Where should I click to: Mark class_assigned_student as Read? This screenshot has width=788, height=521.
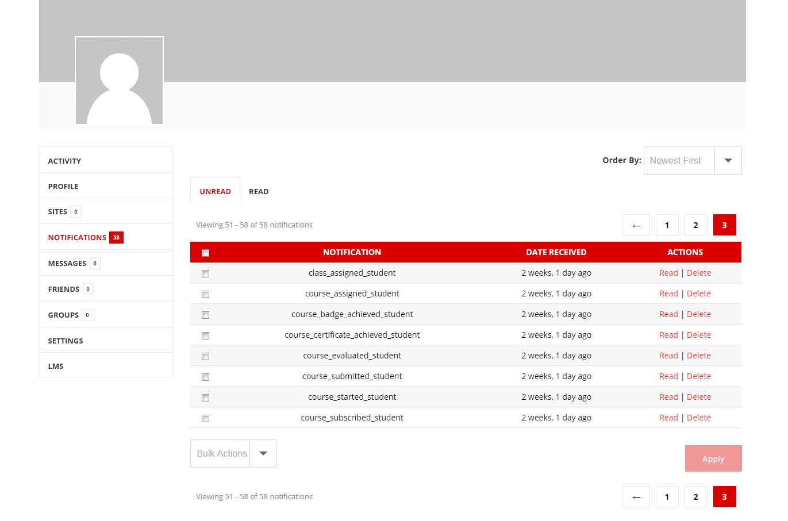668,273
